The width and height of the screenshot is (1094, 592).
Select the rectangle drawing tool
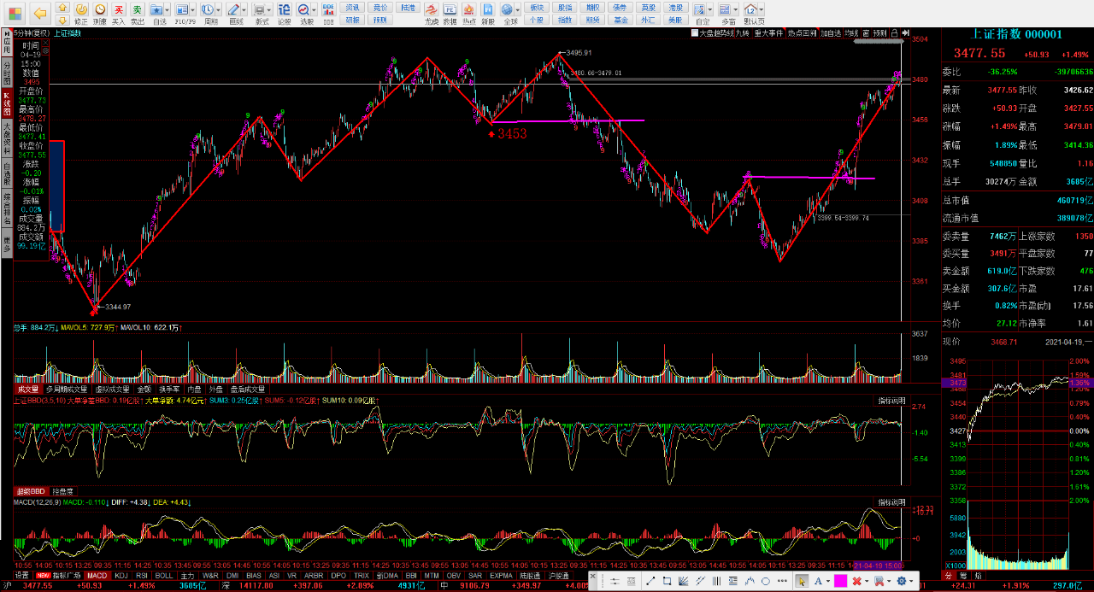point(668,581)
